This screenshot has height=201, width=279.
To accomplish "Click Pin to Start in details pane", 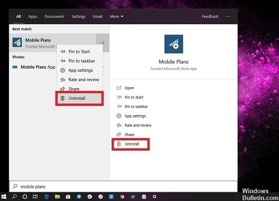I will coord(130,97).
